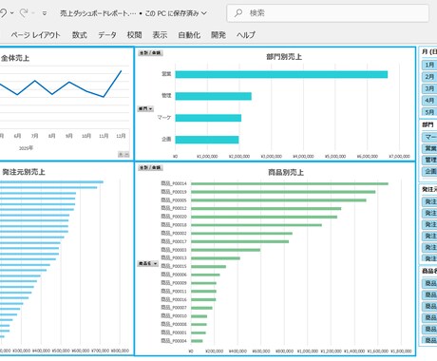Click the ¥7,000,000 axis value in 部門別売上
The height and width of the screenshot is (361, 437).
[x=399, y=156]
